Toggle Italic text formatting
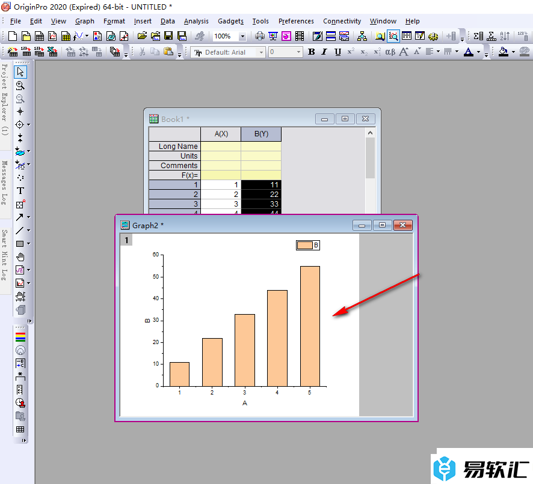This screenshot has height=484, width=533. click(x=324, y=52)
